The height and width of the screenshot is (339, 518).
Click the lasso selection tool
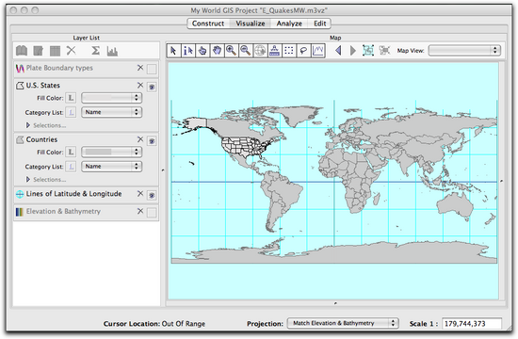tap(303, 51)
